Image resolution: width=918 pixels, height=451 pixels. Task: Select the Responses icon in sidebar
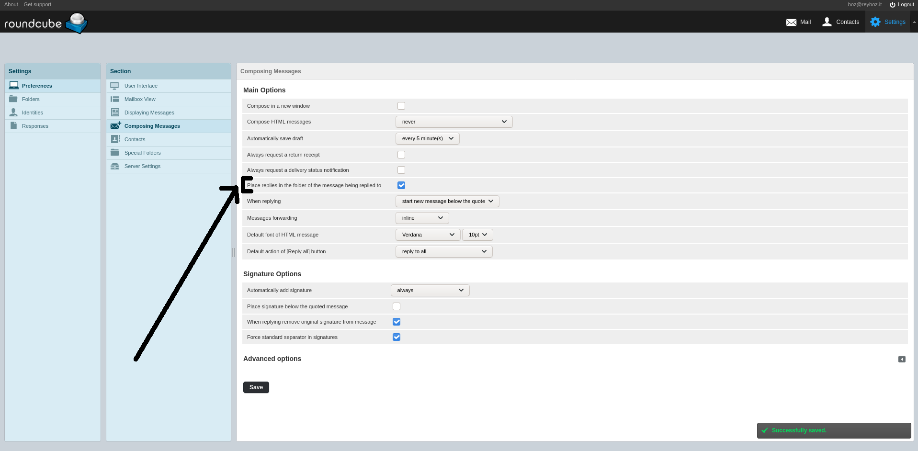(13, 125)
